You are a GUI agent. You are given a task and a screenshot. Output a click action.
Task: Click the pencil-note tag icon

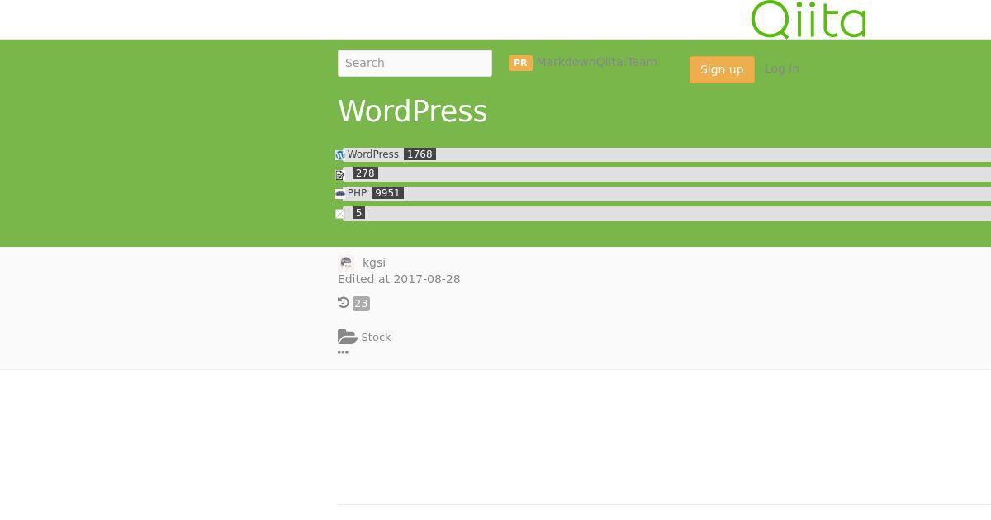click(x=340, y=175)
